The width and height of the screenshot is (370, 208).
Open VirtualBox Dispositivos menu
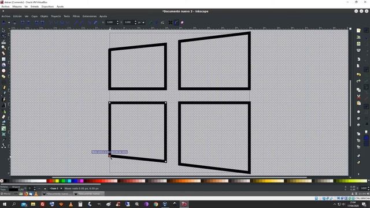[47, 6]
